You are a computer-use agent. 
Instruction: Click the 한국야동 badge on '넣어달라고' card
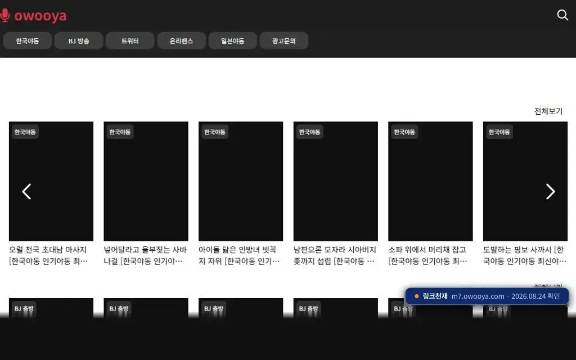click(x=120, y=132)
